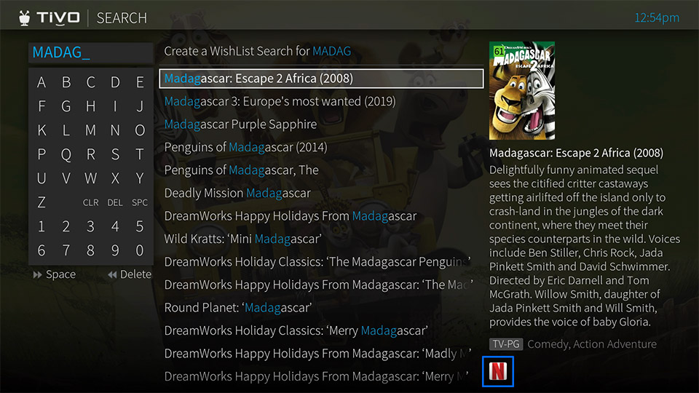Select Madagascar: Escape 2 Africa (2008) result
This screenshot has width=699, height=393.
(x=321, y=79)
